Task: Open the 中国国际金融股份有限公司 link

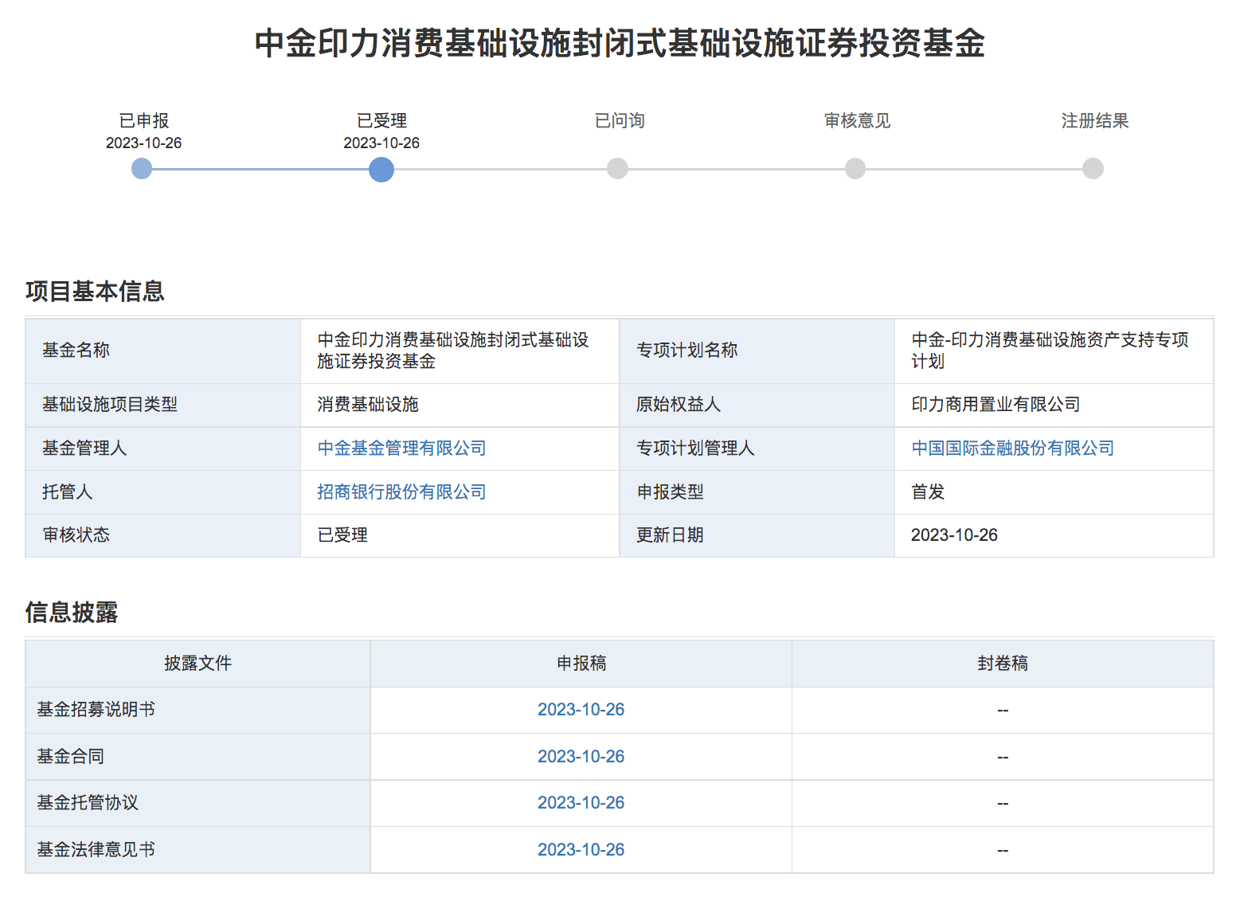Action: [1012, 448]
